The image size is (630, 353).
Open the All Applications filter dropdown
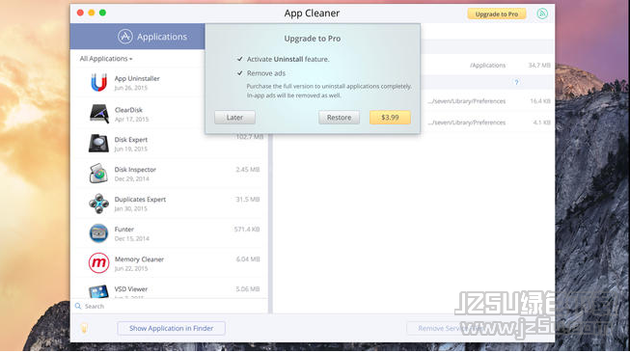pos(106,59)
